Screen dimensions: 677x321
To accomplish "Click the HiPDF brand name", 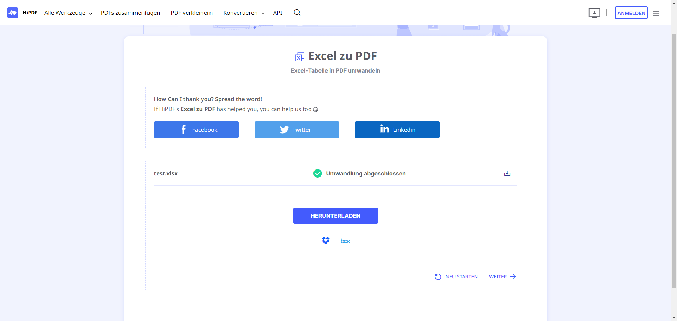I will click(x=30, y=13).
